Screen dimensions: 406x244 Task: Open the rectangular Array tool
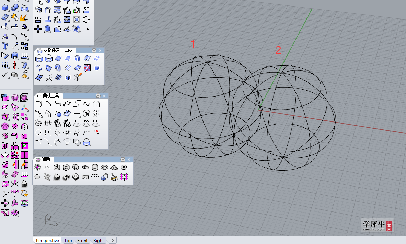point(5,65)
